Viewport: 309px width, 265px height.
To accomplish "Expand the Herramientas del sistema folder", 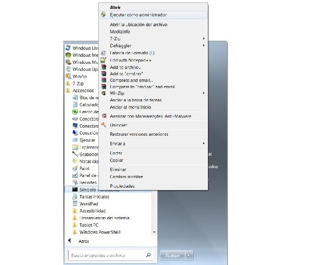I will pyautogui.click(x=101, y=218).
